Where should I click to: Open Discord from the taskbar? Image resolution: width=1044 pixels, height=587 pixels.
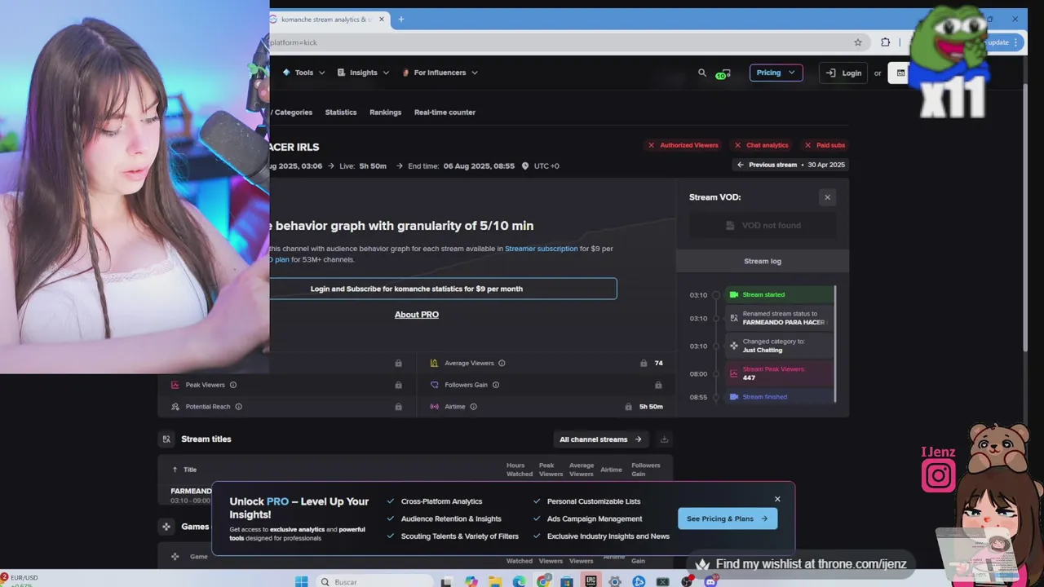click(710, 582)
